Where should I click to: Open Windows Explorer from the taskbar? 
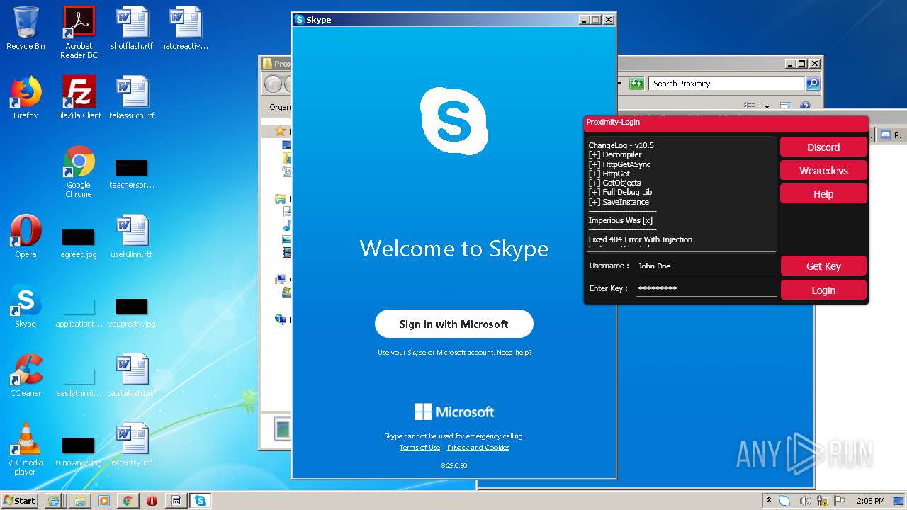[x=79, y=500]
